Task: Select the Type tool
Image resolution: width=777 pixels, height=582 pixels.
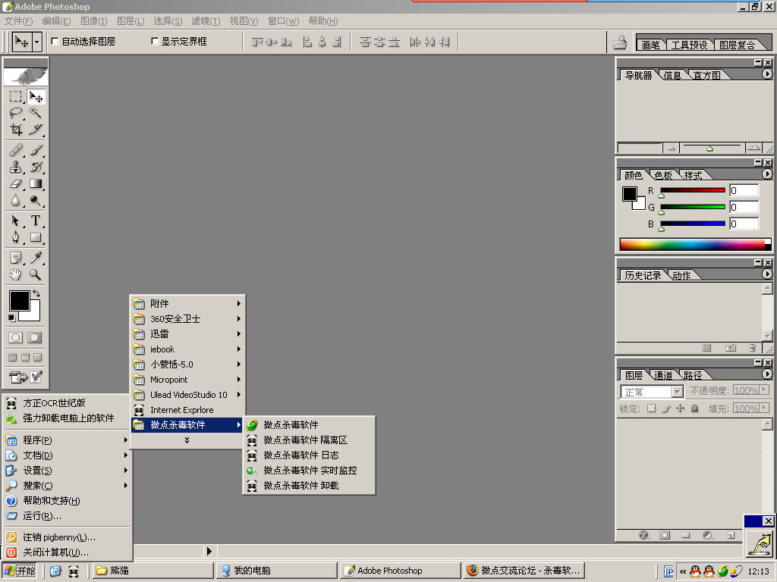Action: tap(36, 221)
